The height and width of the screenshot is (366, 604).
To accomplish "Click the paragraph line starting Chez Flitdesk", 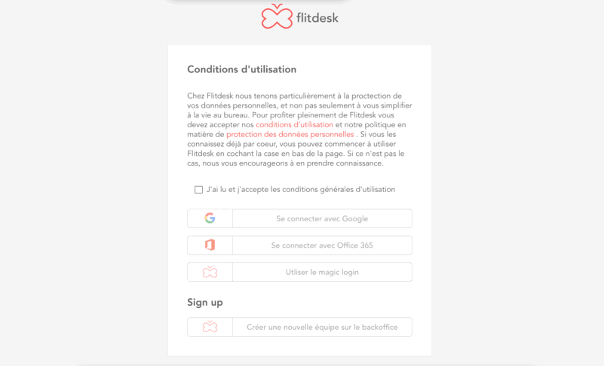I will pos(294,96).
